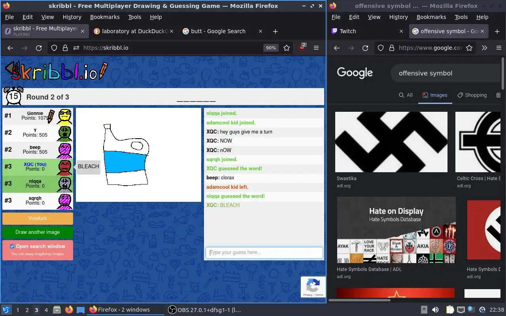
Task: Open Help menu in Google window
Action: [x=482, y=17]
